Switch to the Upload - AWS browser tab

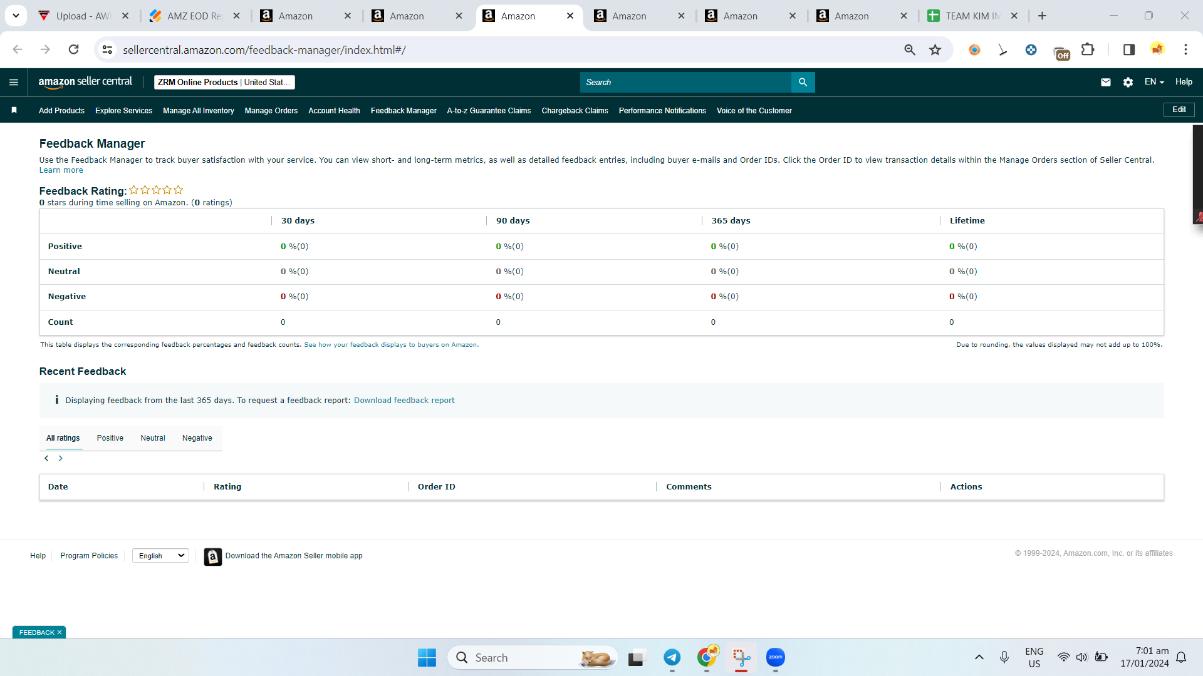click(x=83, y=16)
